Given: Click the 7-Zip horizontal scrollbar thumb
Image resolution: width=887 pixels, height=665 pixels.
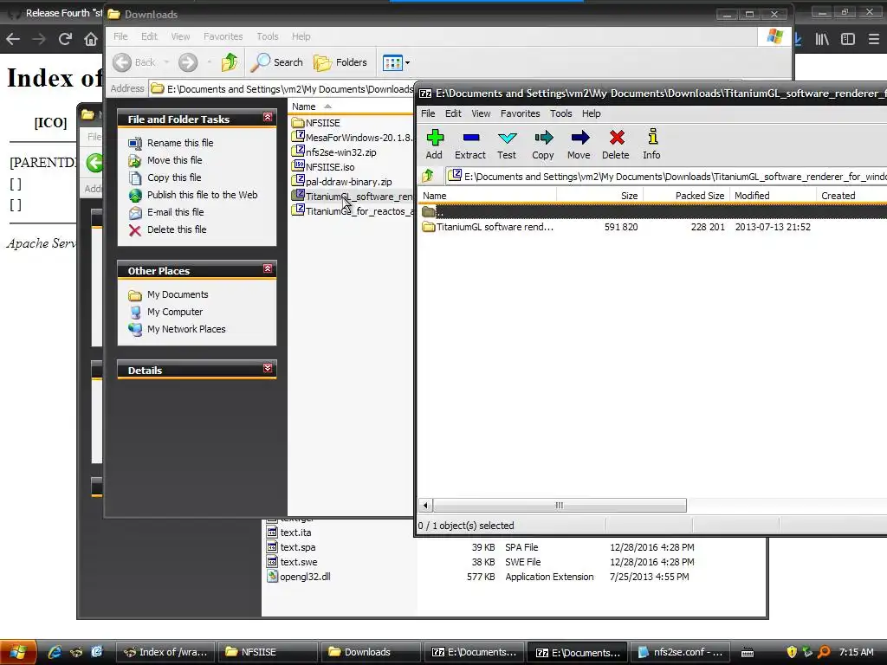Looking at the screenshot, I should (560, 506).
